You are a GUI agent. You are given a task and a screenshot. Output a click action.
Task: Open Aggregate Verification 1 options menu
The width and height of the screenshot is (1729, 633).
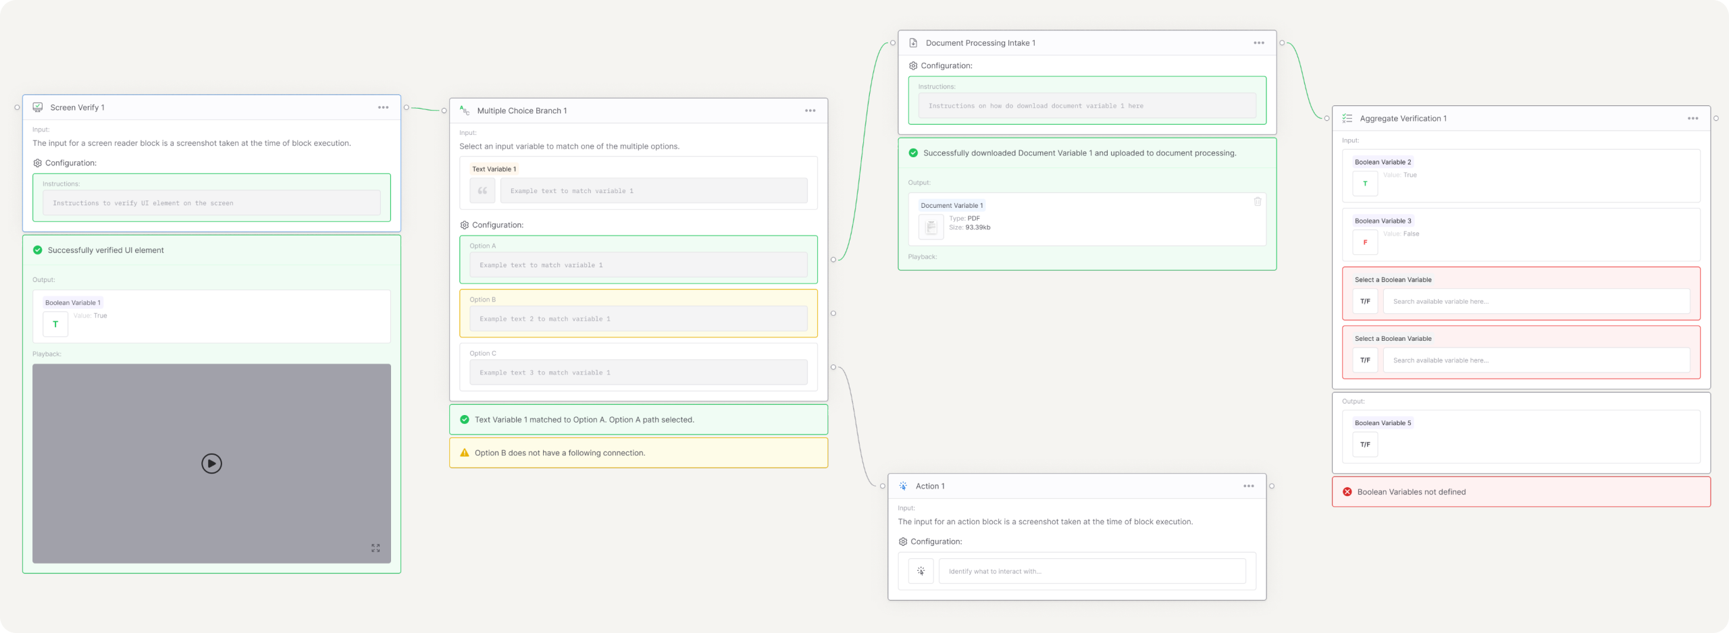tap(1693, 118)
